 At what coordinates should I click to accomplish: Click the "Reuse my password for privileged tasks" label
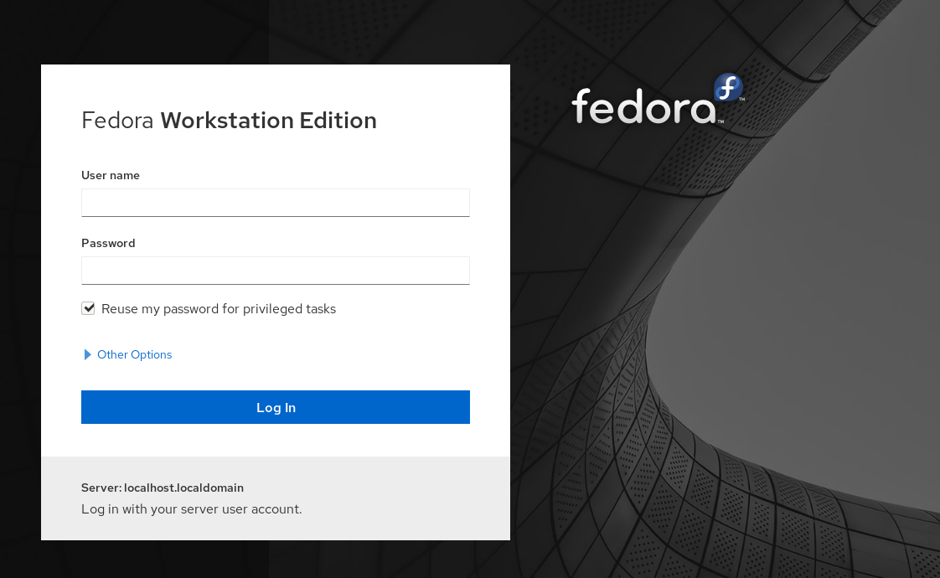tap(219, 309)
